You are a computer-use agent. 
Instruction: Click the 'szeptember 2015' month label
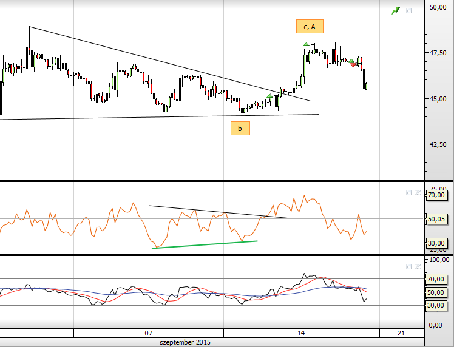pos(185,342)
